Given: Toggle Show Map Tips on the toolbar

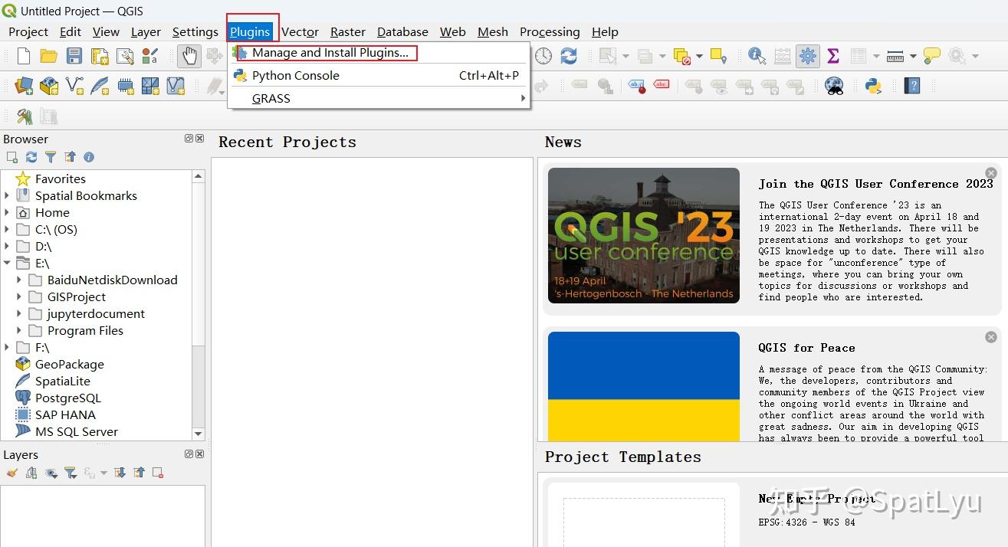Looking at the screenshot, I should 931,55.
